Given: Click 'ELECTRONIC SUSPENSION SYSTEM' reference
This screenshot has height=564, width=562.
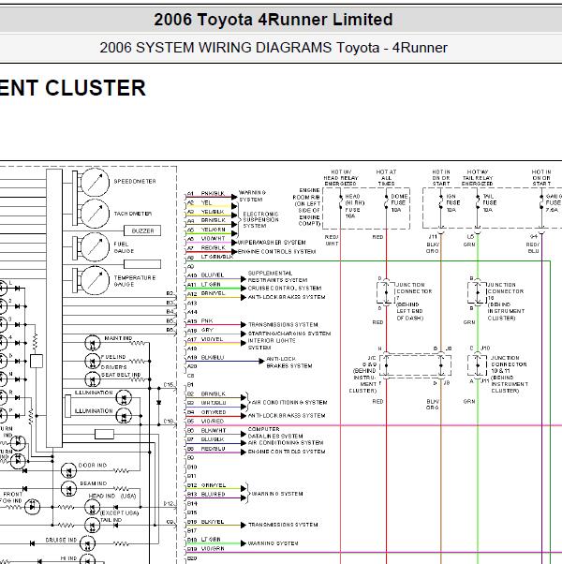Looking at the screenshot, I should (260, 220).
